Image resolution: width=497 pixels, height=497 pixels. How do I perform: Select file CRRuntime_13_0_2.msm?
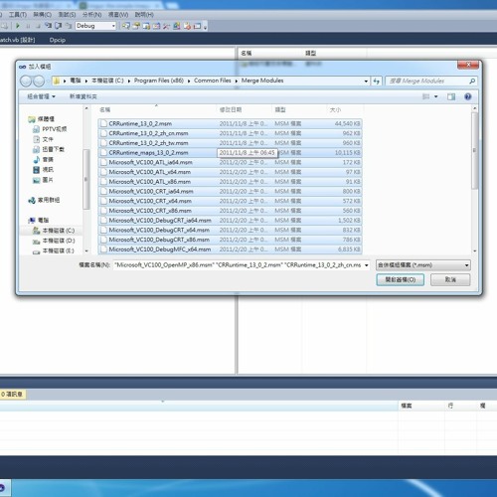click(230, 123)
